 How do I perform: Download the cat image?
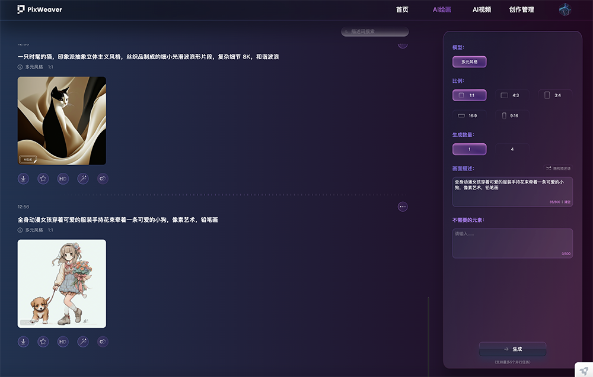click(x=23, y=178)
